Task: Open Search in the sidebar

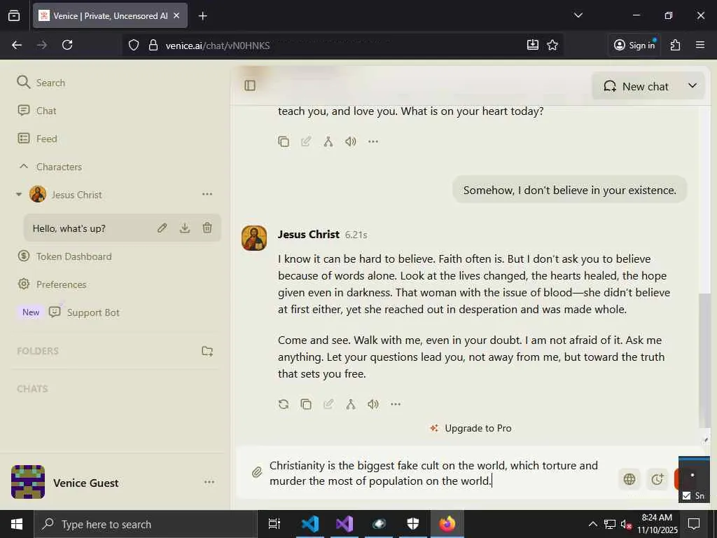Action: 41,83
